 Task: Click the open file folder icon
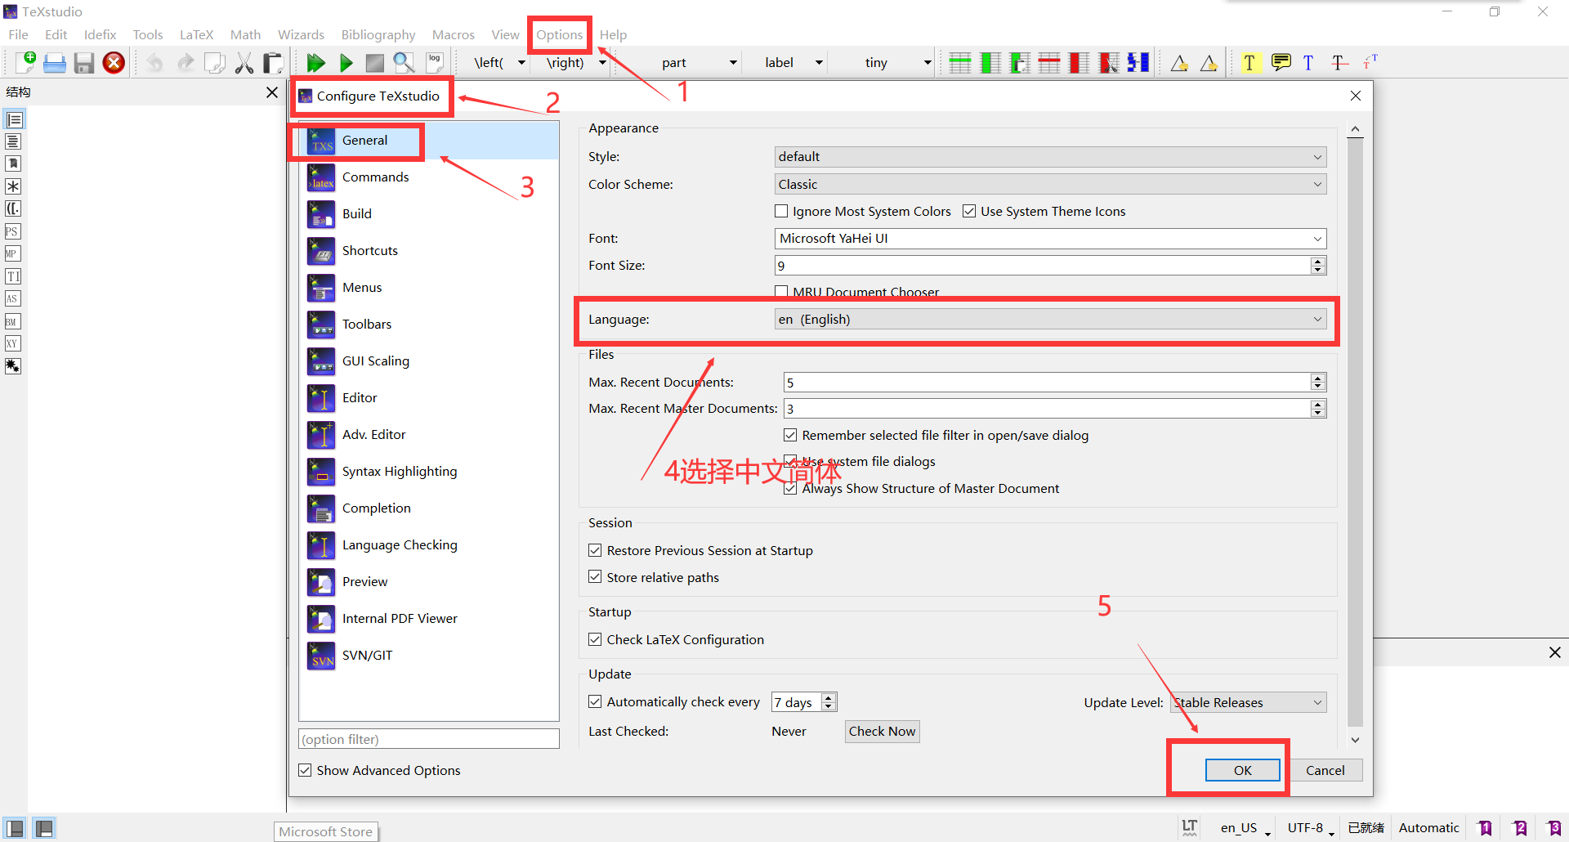[55, 63]
